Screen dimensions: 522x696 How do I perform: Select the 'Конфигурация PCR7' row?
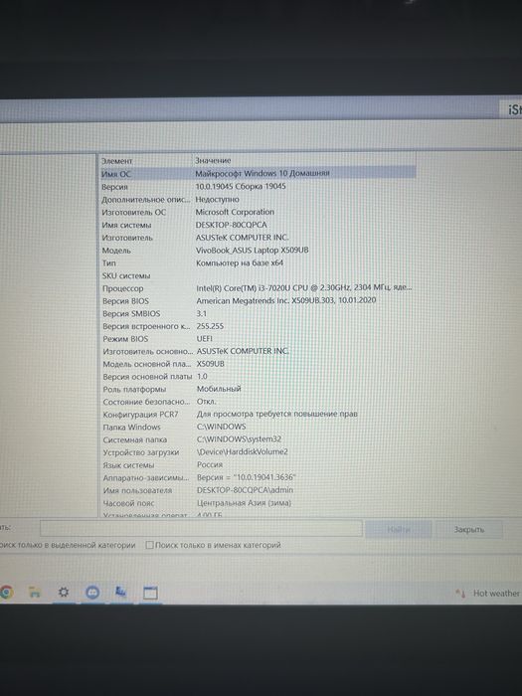(258, 415)
